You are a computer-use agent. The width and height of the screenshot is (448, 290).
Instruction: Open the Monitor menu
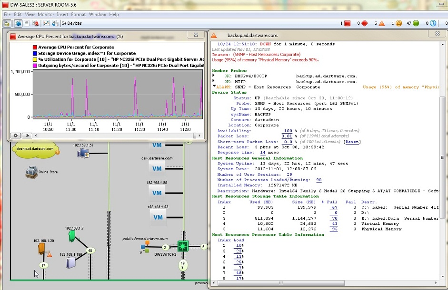pos(46,14)
